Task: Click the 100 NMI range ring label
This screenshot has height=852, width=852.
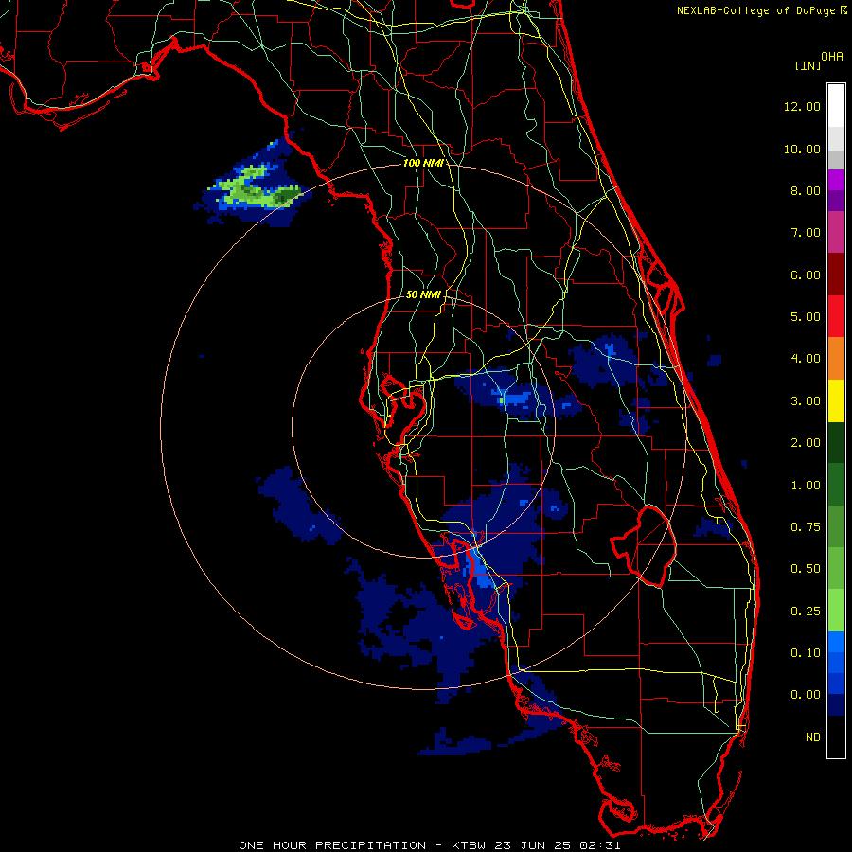Action: [423, 163]
